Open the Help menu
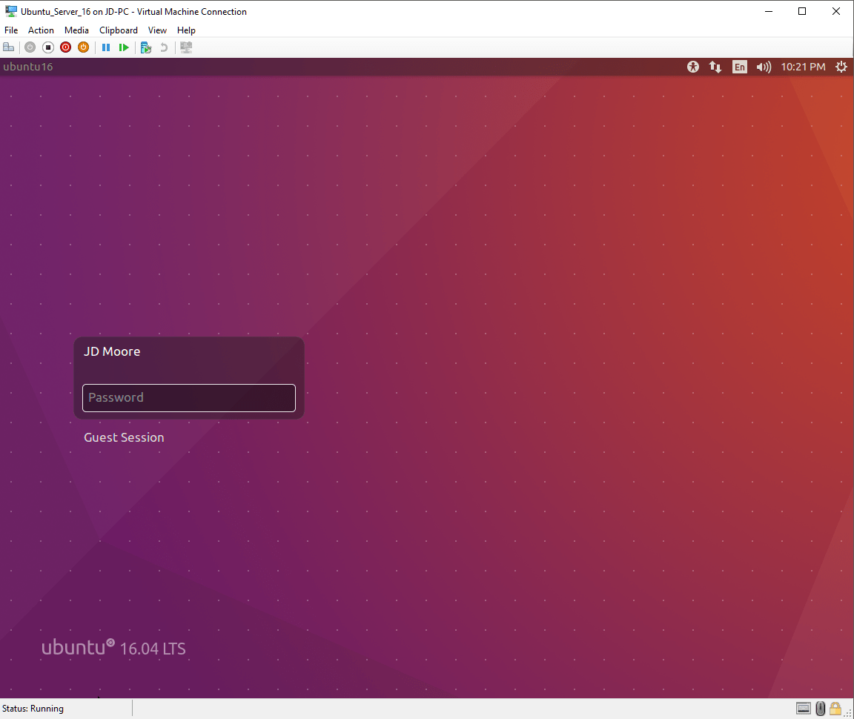 [186, 30]
